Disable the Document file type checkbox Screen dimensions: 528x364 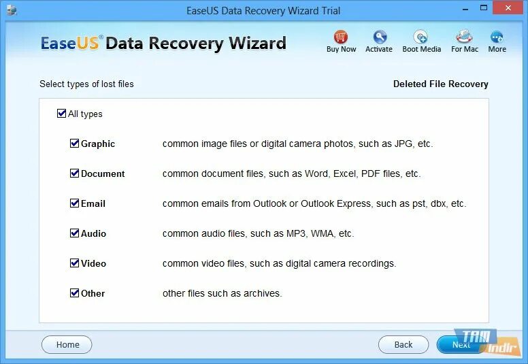[74, 173]
